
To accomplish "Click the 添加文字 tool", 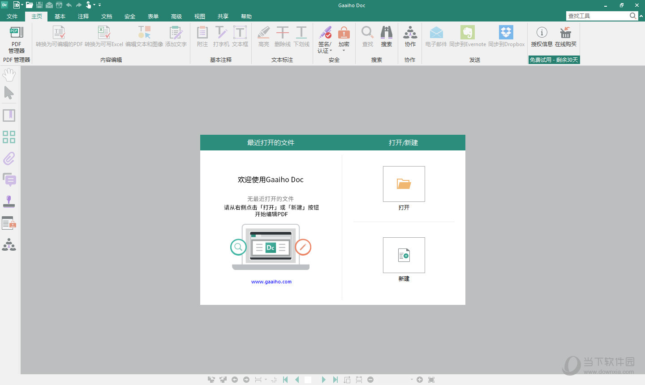I will click(176, 36).
